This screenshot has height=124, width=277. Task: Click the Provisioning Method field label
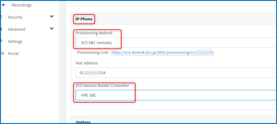tap(94, 33)
